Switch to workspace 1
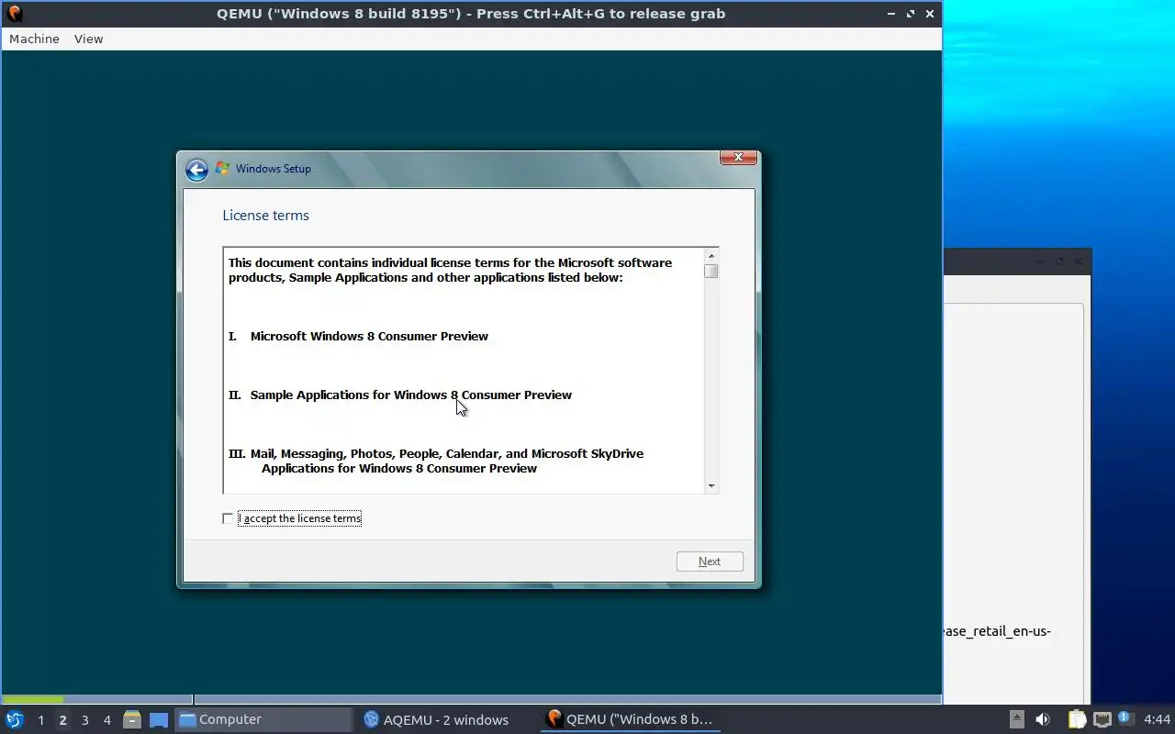 [x=40, y=720]
